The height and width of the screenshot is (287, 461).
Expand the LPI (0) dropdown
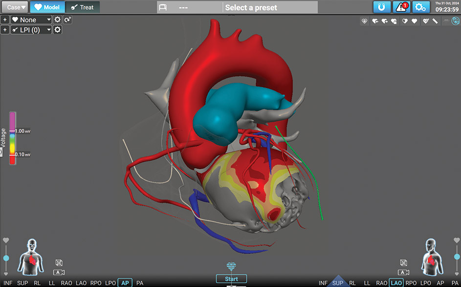coord(31,30)
